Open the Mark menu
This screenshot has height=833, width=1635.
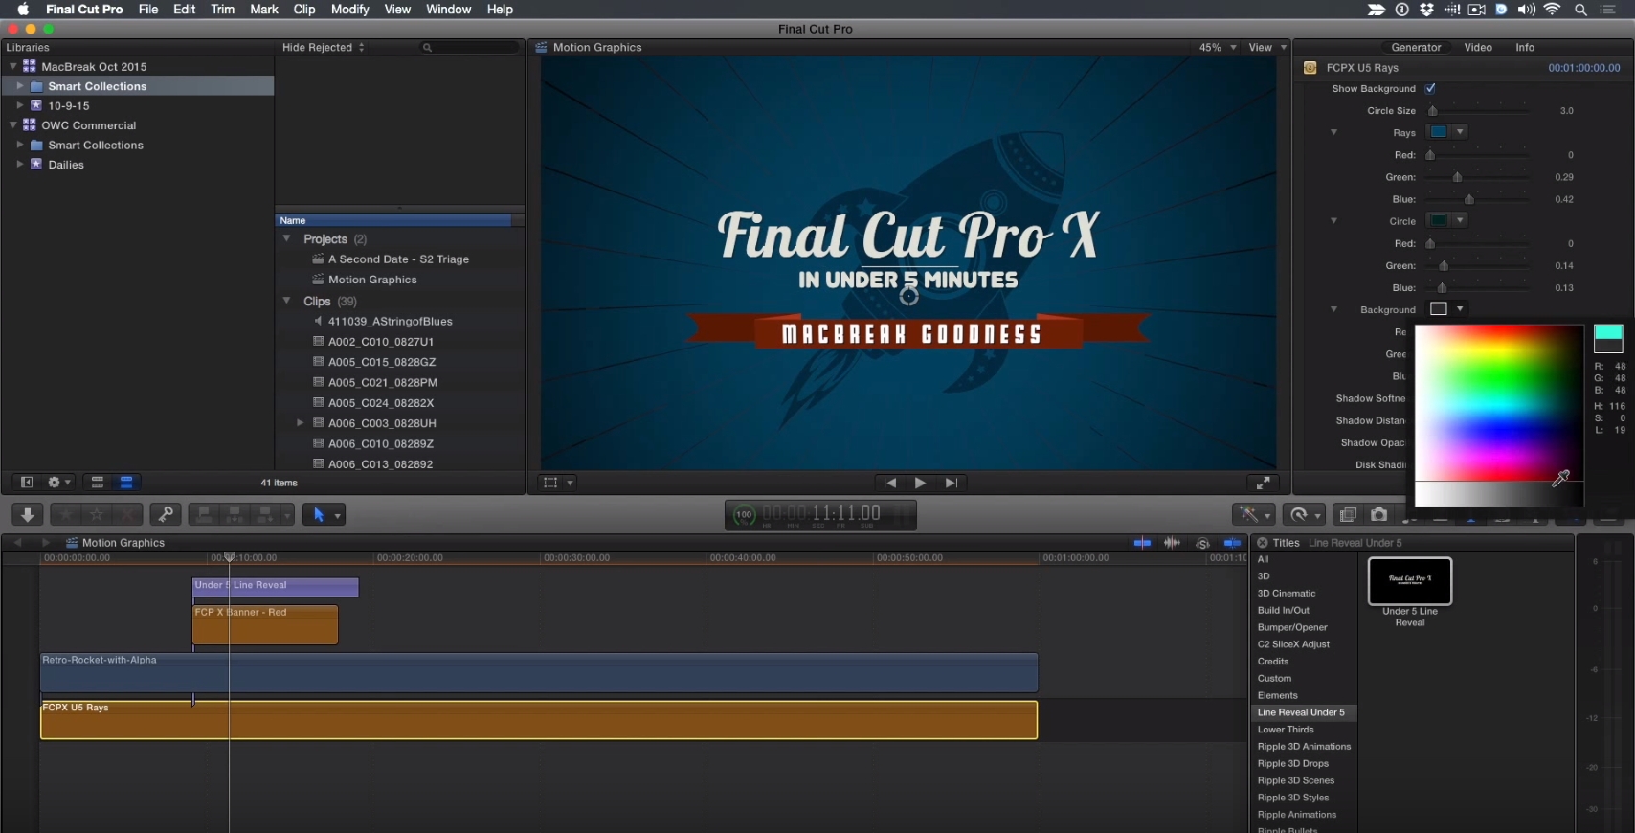coord(264,10)
